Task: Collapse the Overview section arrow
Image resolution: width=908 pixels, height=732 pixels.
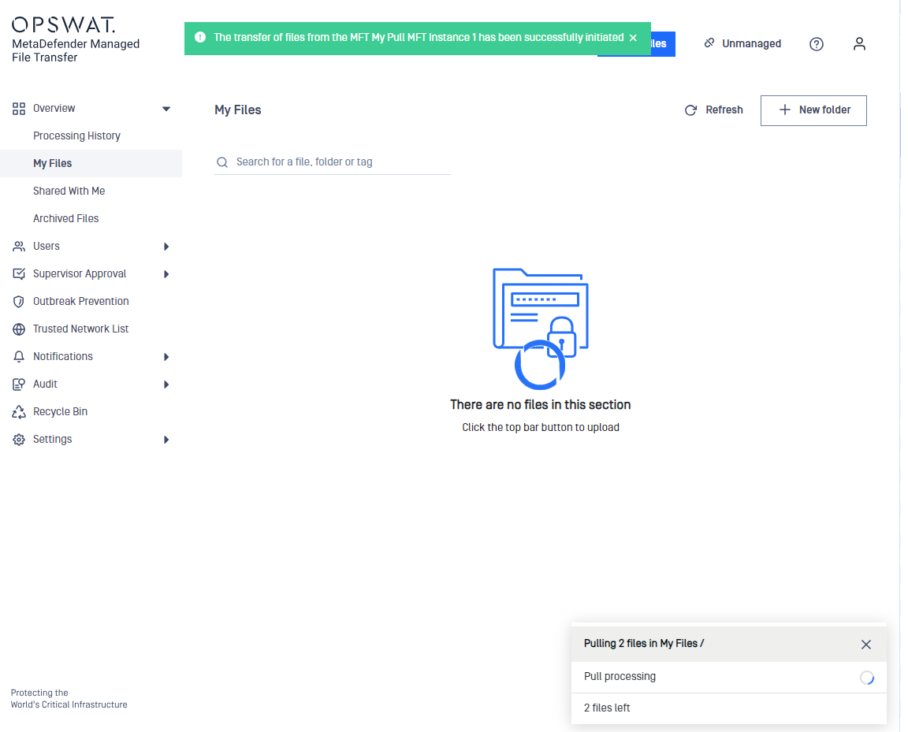Action: tap(166, 109)
